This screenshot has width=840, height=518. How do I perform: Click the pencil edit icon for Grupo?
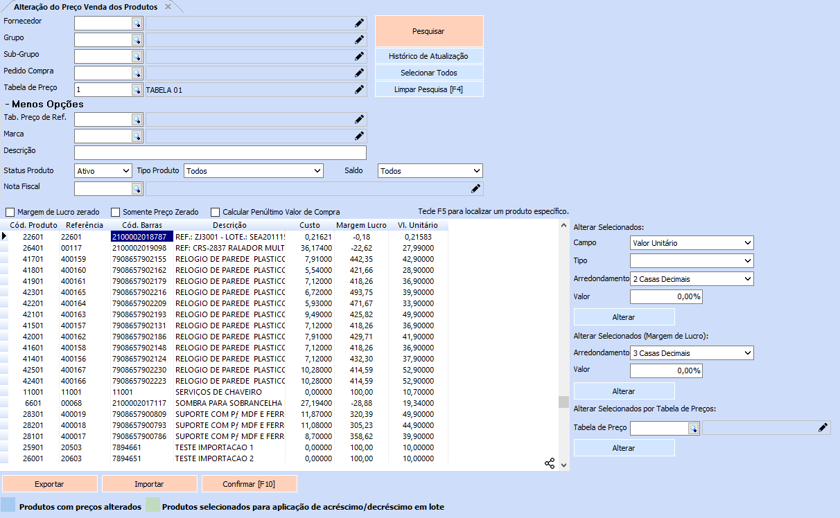pos(359,40)
